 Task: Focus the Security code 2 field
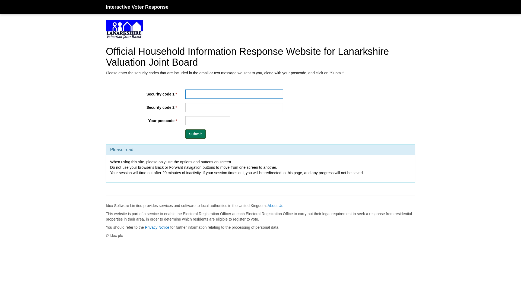[x=234, y=107]
